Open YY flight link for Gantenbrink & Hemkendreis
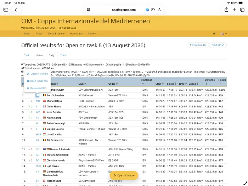 click(37, 171)
